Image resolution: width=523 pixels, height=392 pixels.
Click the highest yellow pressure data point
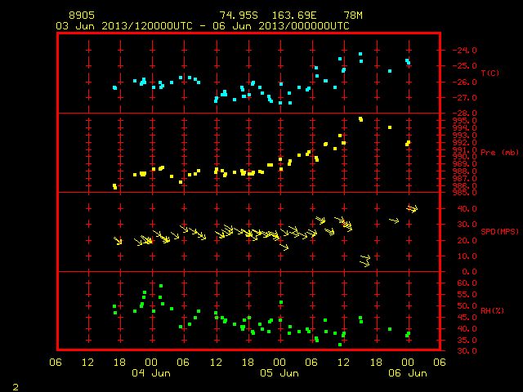point(360,119)
